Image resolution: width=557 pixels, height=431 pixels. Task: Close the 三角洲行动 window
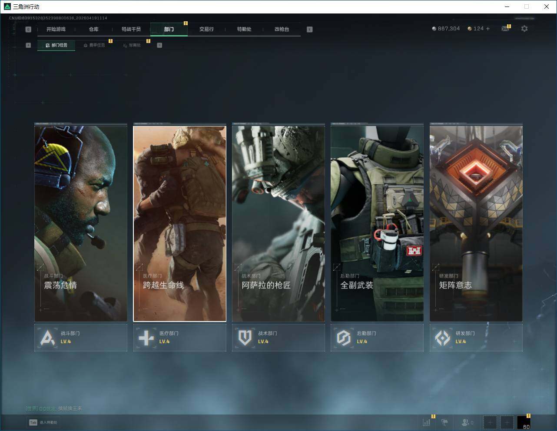(x=547, y=7)
